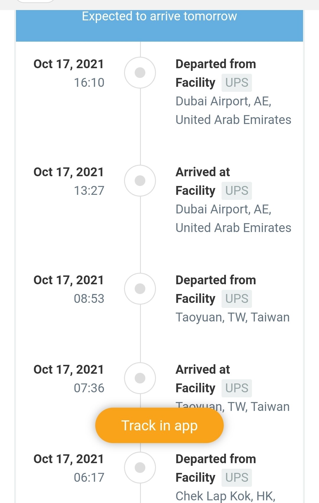Select the timeline dot for the 08:53 departure
This screenshot has width=319, height=503.
(140, 289)
